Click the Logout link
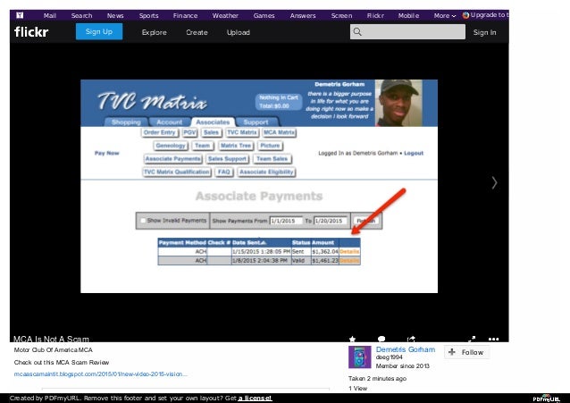Screen dimensions: 570x403 pos(414,153)
